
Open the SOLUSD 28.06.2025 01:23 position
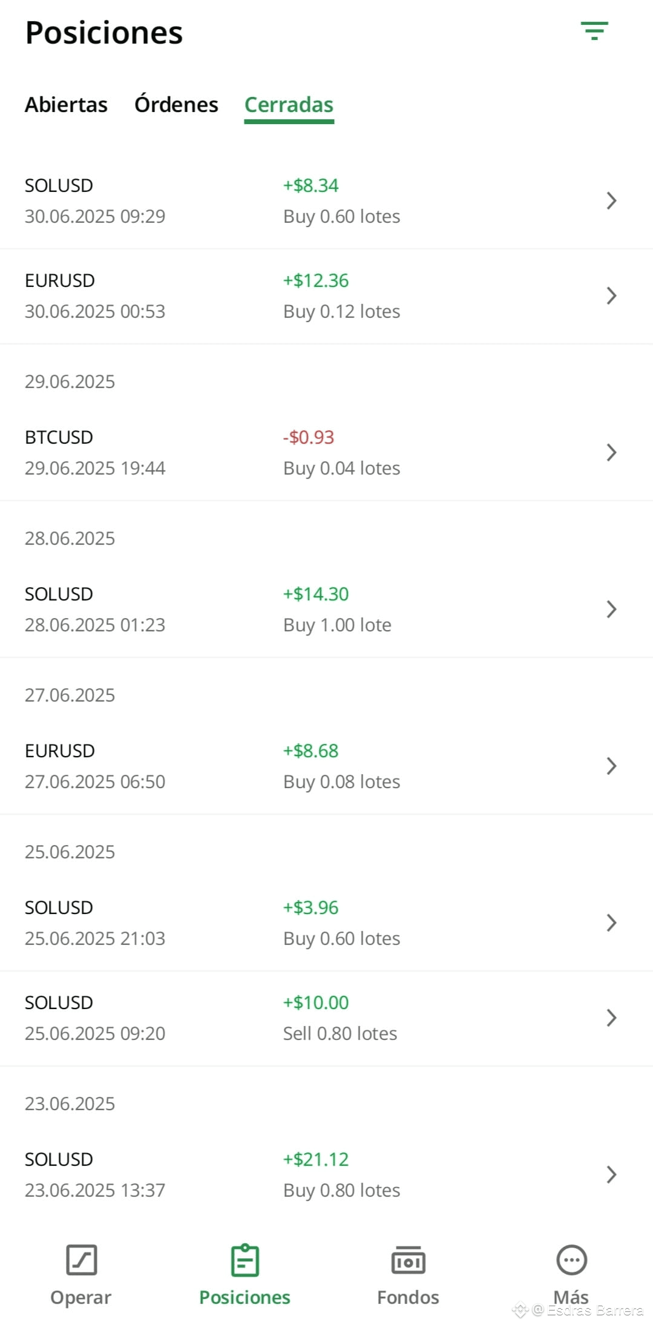pos(326,609)
